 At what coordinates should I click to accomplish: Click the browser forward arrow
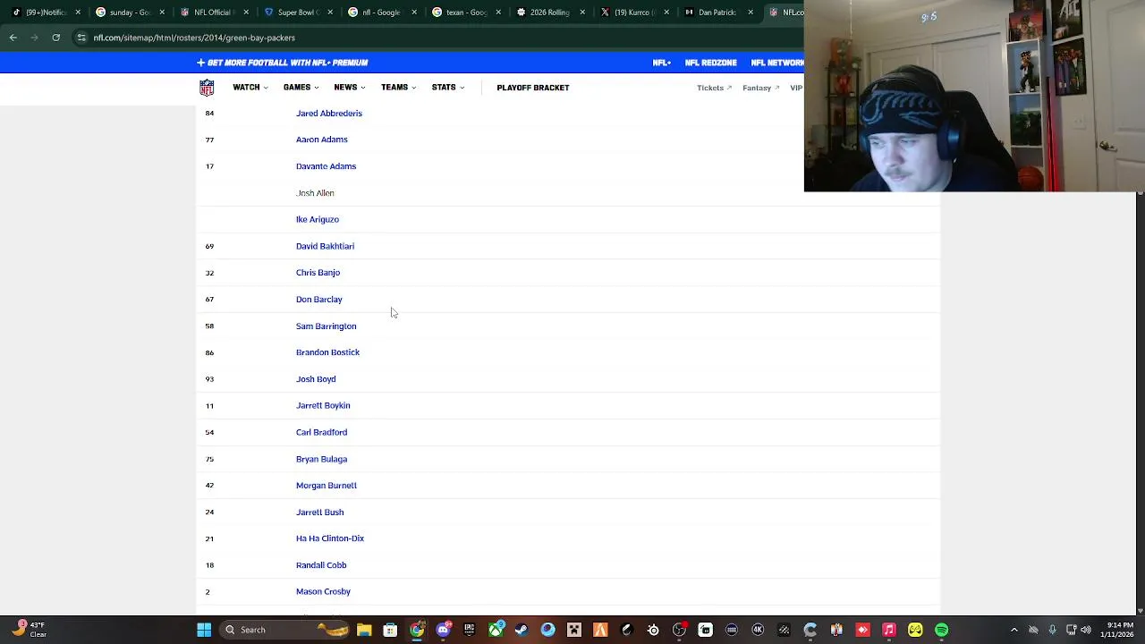point(34,38)
